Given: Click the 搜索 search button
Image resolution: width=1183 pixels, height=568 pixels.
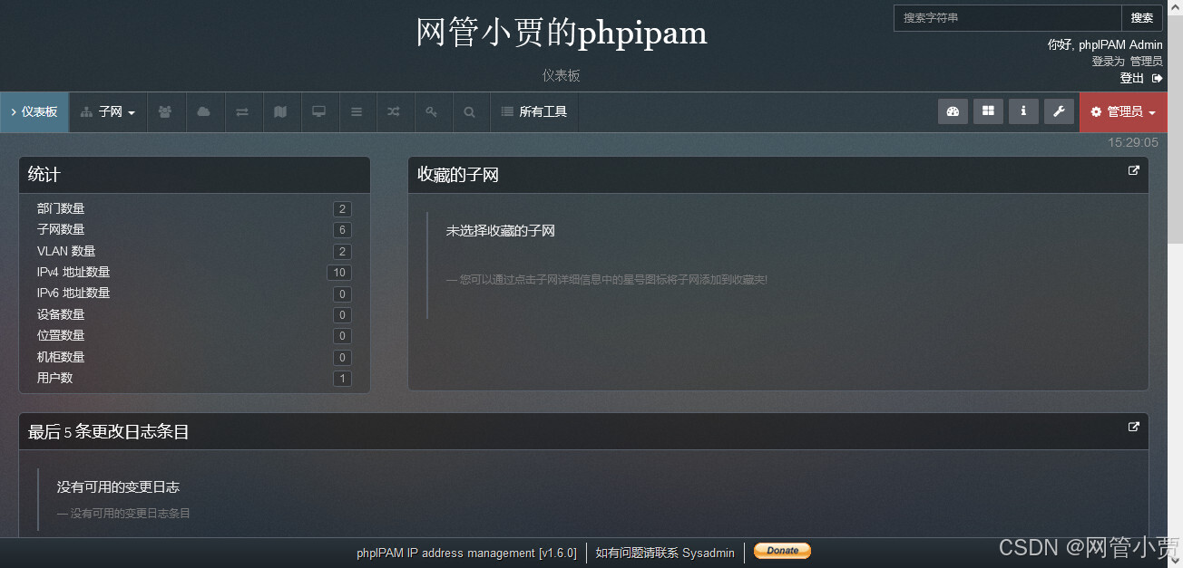Looking at the screenshot, I should (x=1142, y=18).
